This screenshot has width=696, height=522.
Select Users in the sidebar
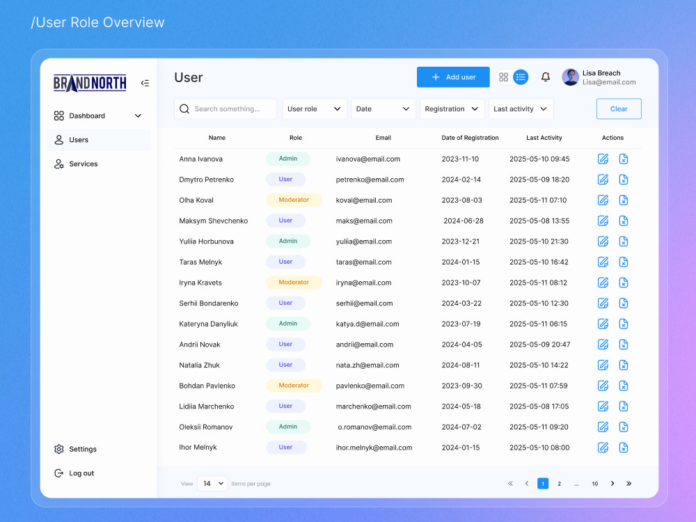click(x=98, y=140)
